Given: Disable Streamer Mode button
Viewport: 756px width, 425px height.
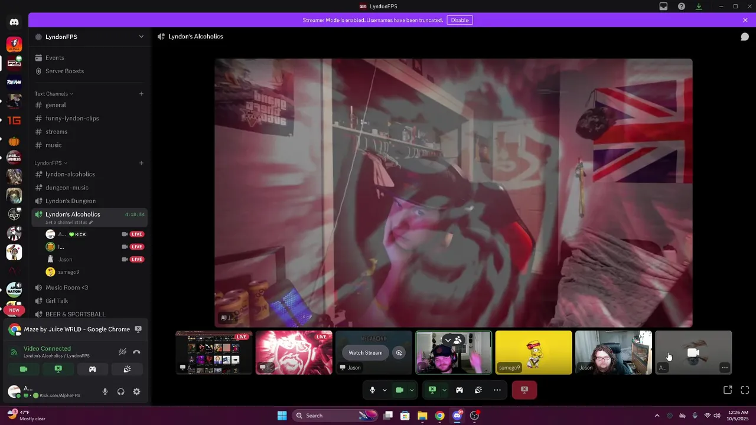Looking at the screenshot, I should [x=460, y=20].
